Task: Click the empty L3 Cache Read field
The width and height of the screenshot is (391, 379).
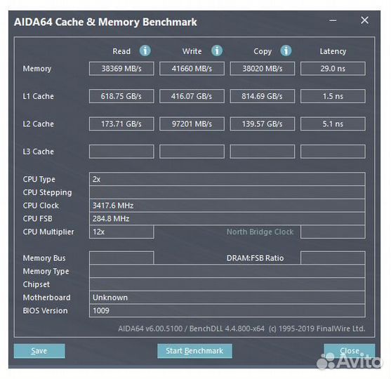Action: [x=121, y=152]
